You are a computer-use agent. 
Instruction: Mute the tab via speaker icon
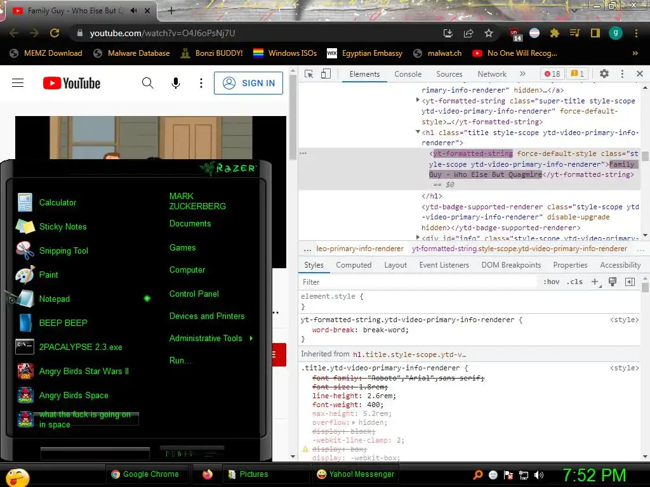[x=133, y=11]
